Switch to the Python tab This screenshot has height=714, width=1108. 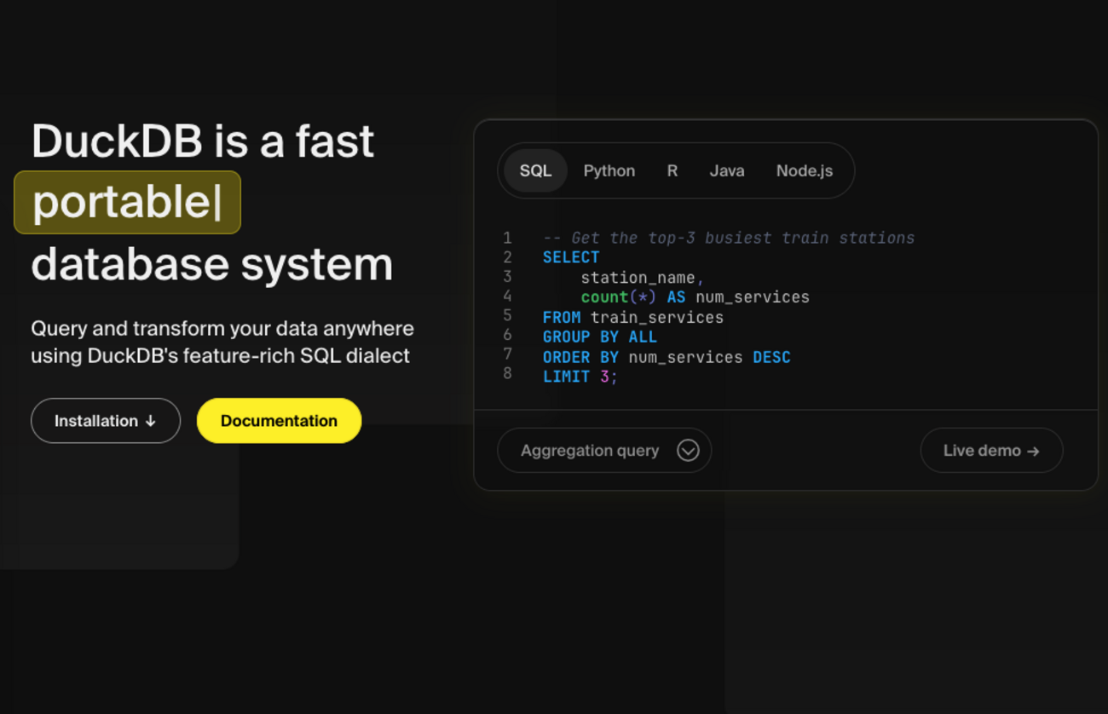(609, 170)
